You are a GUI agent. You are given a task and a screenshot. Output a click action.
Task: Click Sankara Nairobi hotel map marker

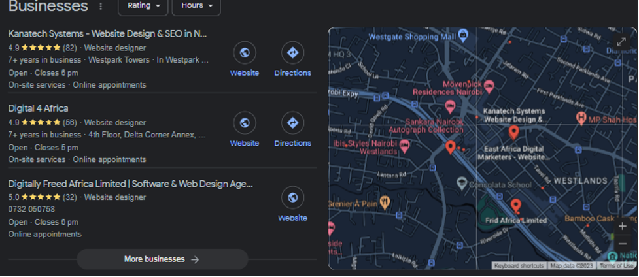(450, 107)
